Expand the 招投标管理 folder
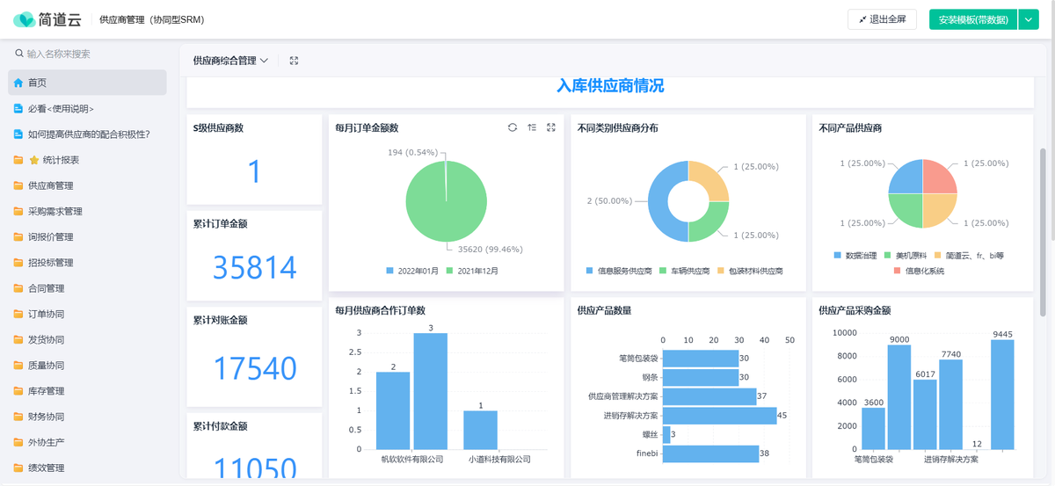 pyautogui.click(x=88, y=263)
